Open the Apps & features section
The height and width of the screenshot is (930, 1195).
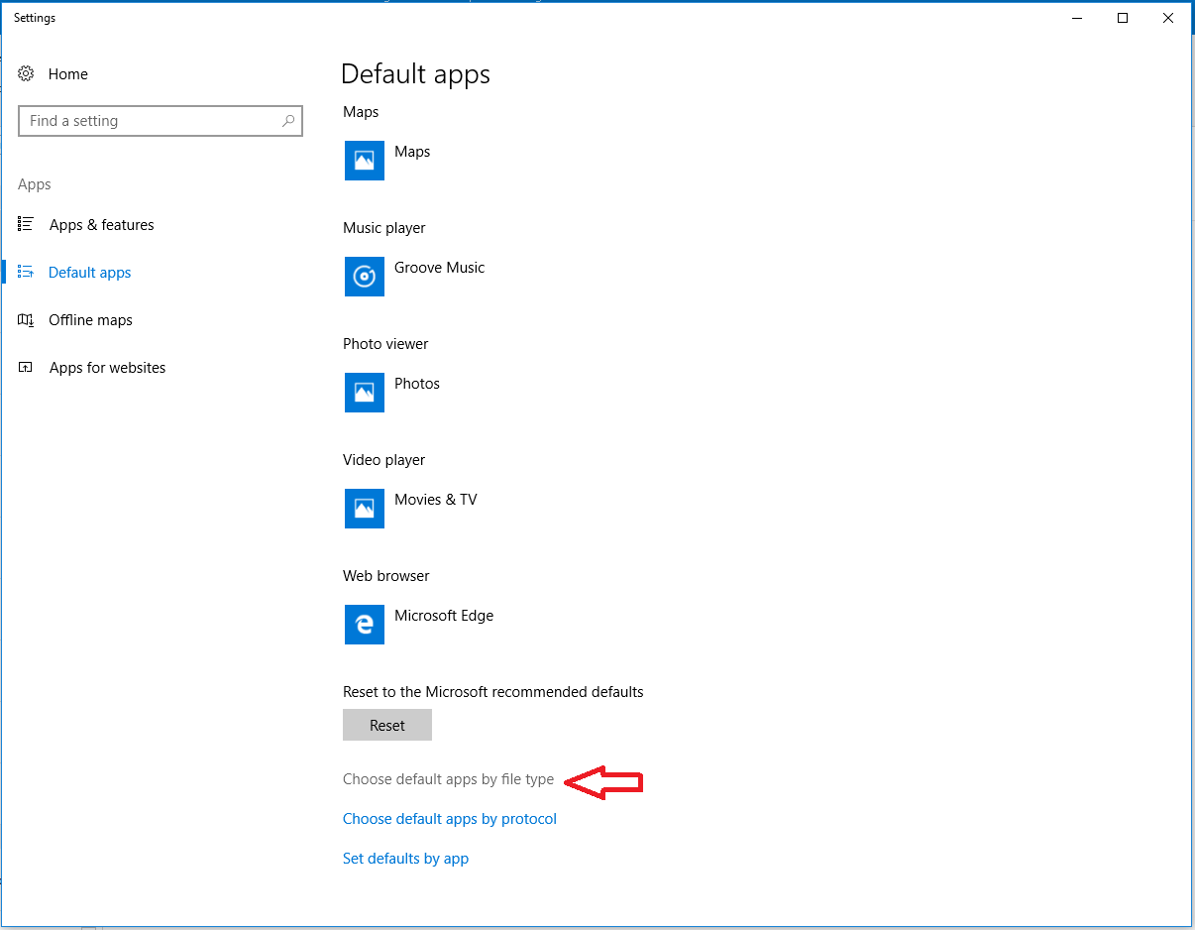pyautogui.click(x=101, y=225)
